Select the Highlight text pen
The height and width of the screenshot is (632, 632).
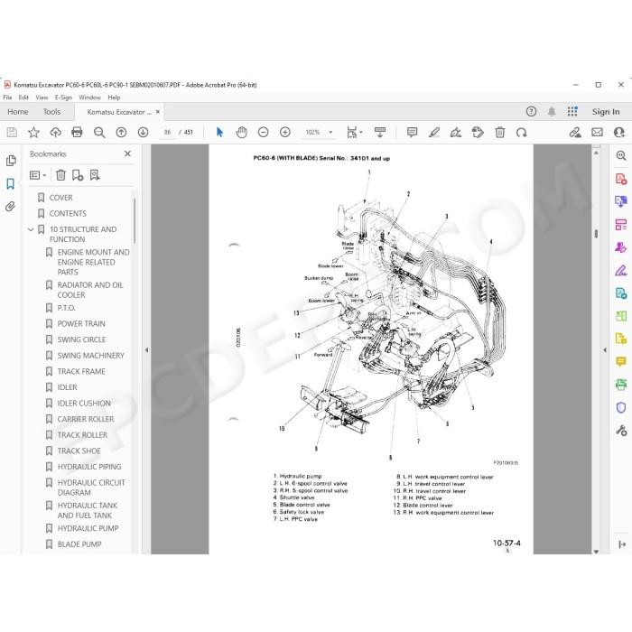pyautogui.click(x=434, y=132)
